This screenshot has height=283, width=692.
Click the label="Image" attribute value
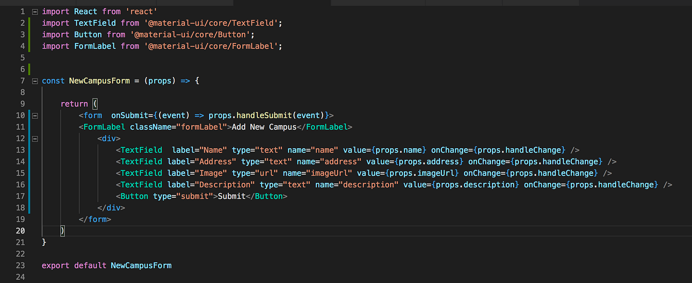click(211, 173)
